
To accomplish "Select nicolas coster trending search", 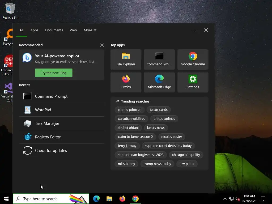I will pos(172,137).
